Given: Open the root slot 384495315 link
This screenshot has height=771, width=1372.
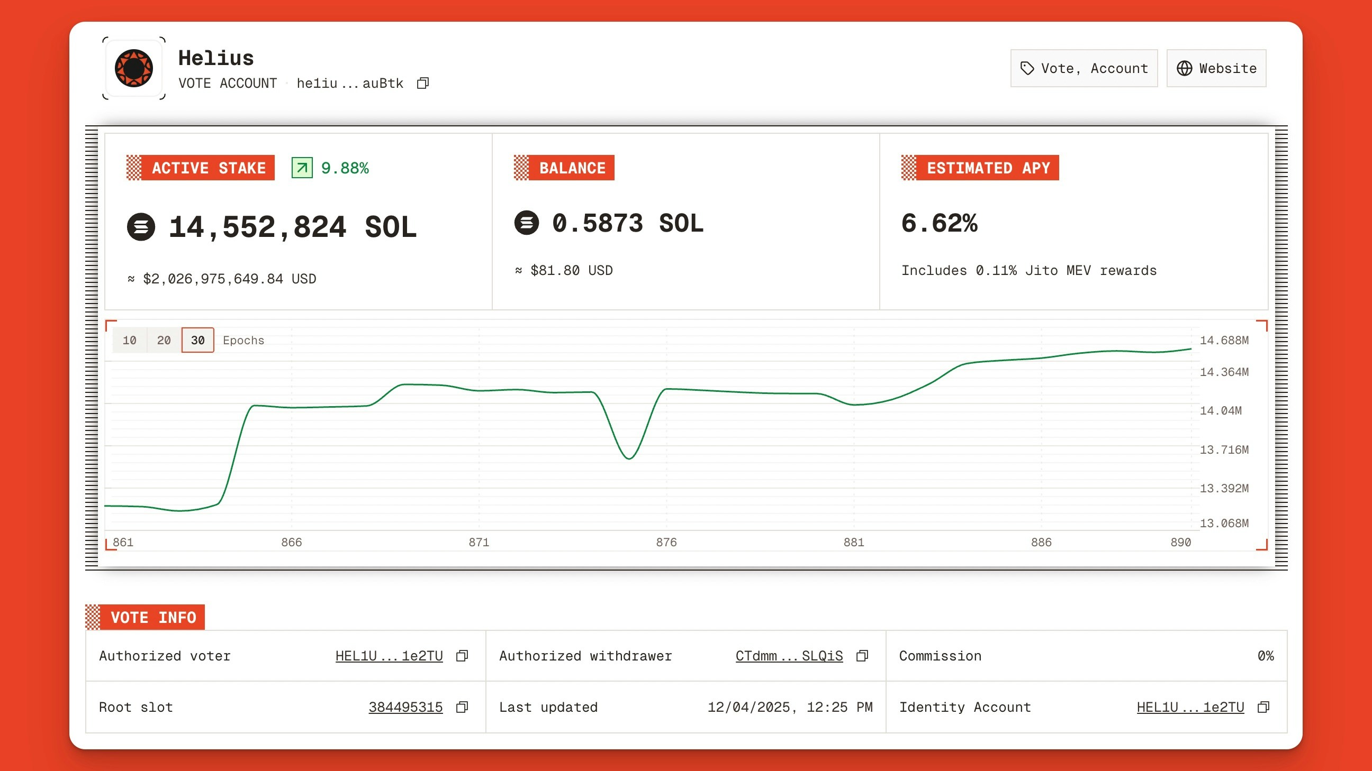Looking at the screenshot, I should [405, 707].
